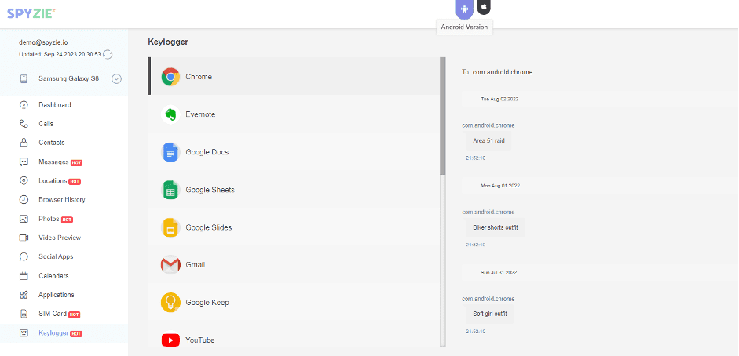Click the SIM Card icon
This screenshot has width=739, height=356.
pyautogui.click(x=24, y=314)
